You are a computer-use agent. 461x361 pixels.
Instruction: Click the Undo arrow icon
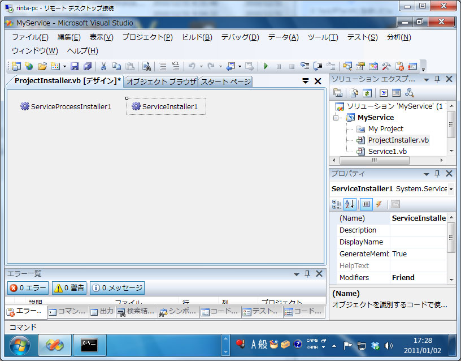[192, 66]
